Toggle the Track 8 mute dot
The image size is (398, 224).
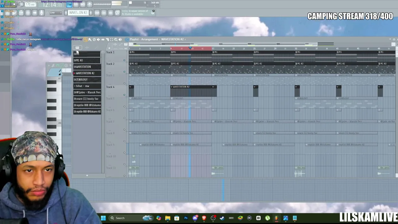(x=124, y=141)
